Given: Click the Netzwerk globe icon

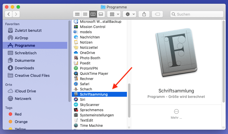Looking at the screenshot, I should point(10,98).
